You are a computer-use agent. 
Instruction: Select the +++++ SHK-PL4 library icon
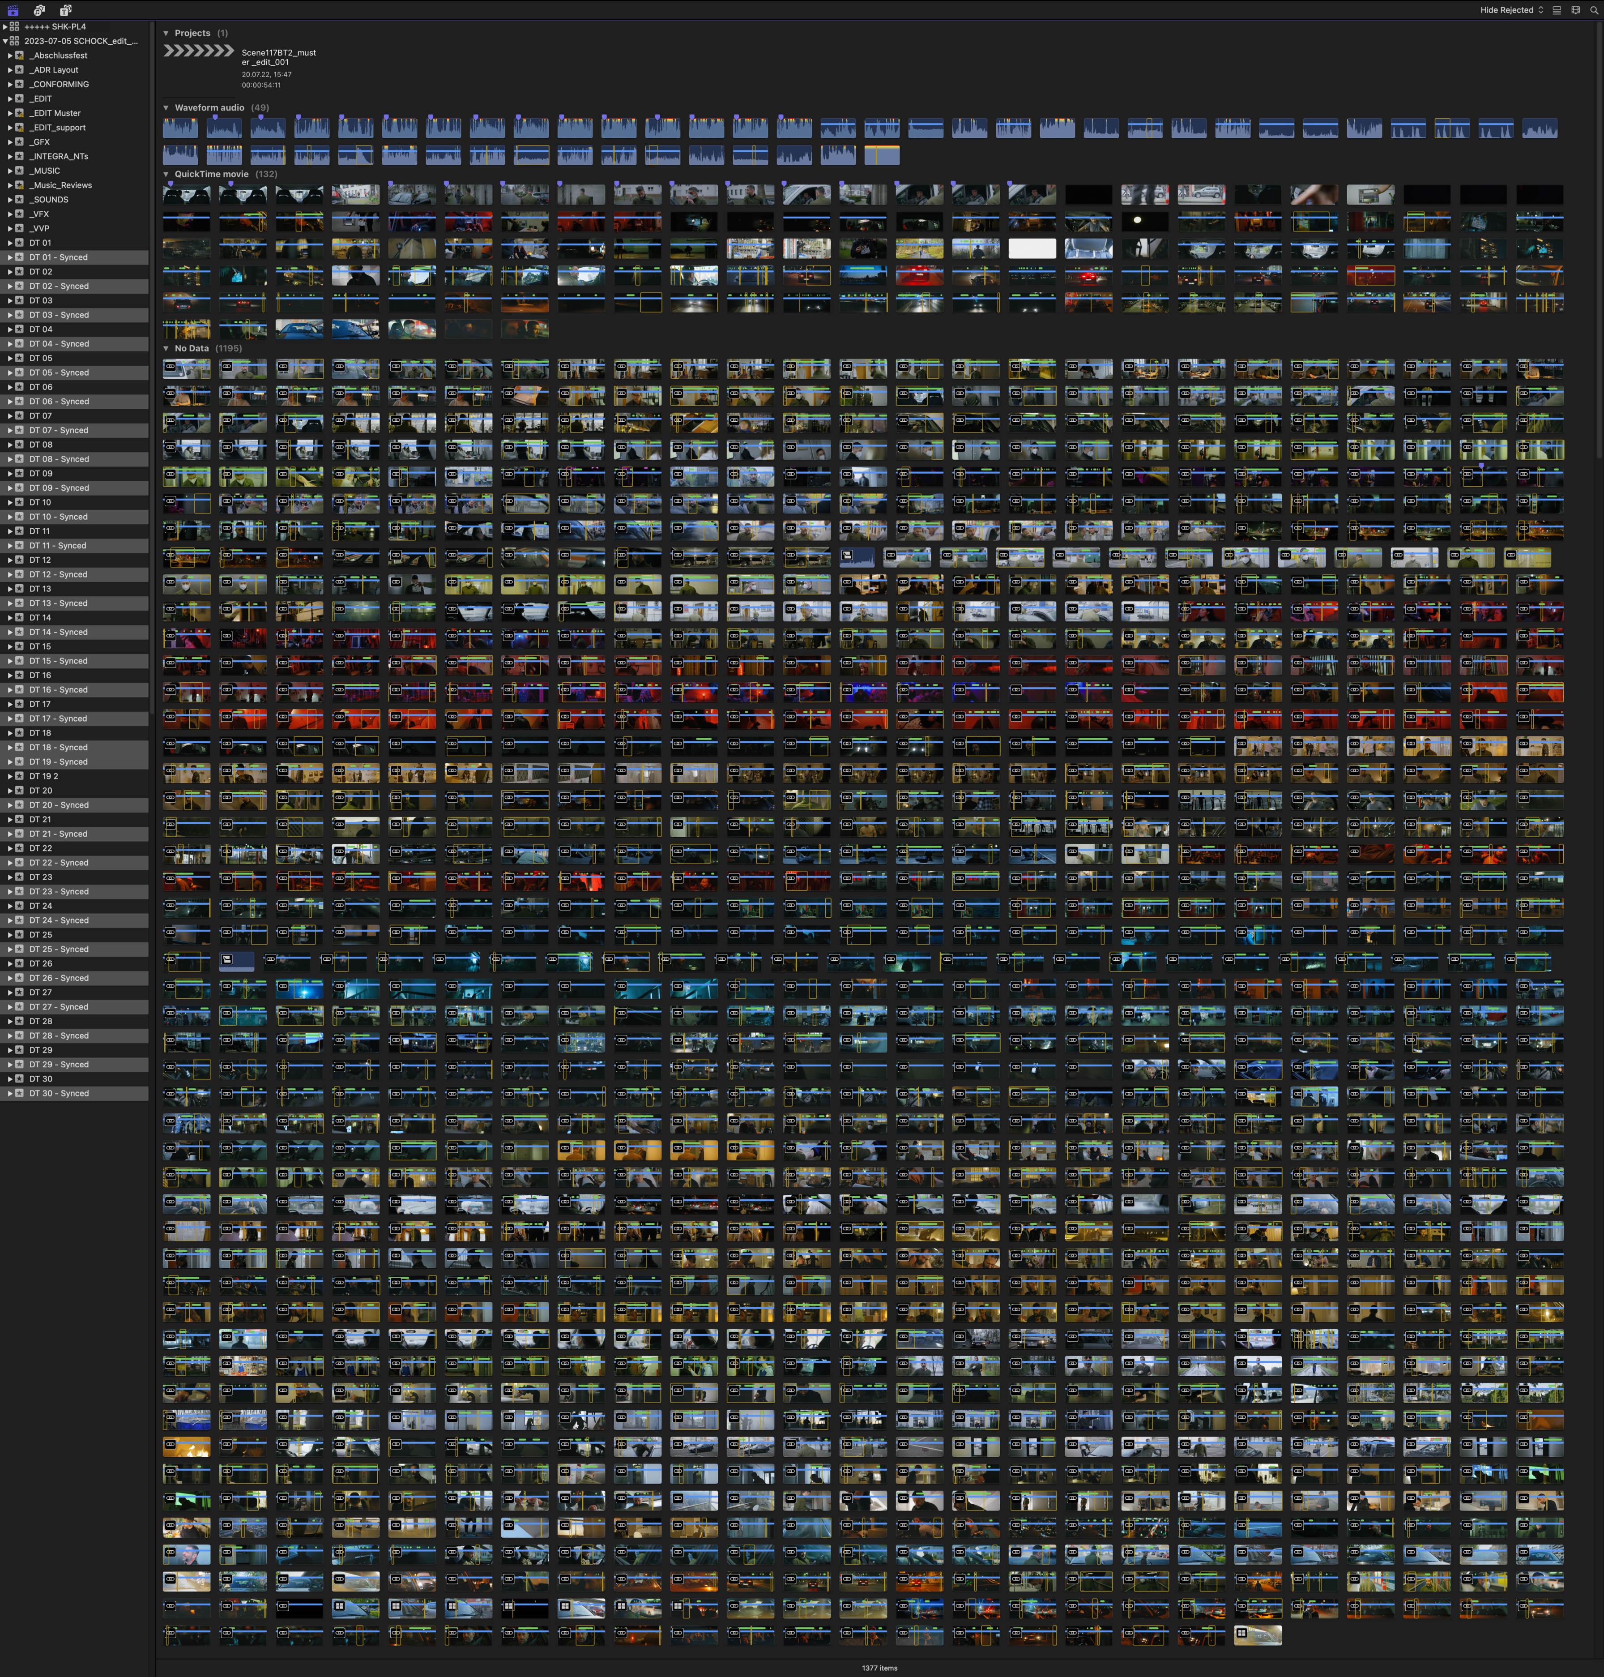point(14,26)
